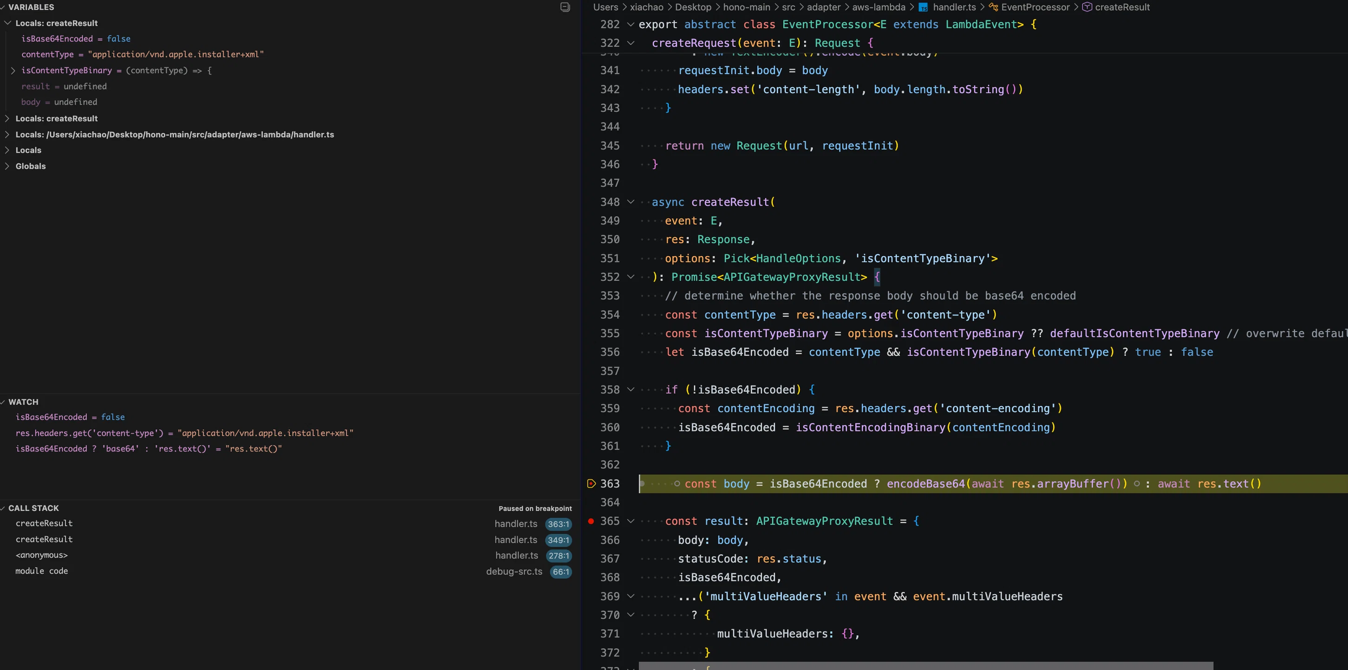Click the 'xiachao' breadcrumb segment
The width and height of the screenshot is (1348, 670).
646,7
